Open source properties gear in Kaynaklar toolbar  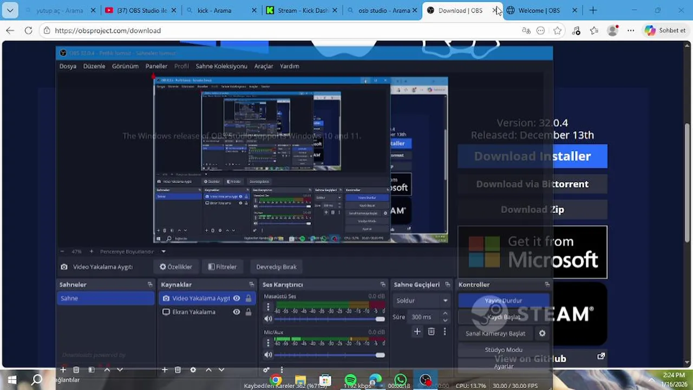193,369
